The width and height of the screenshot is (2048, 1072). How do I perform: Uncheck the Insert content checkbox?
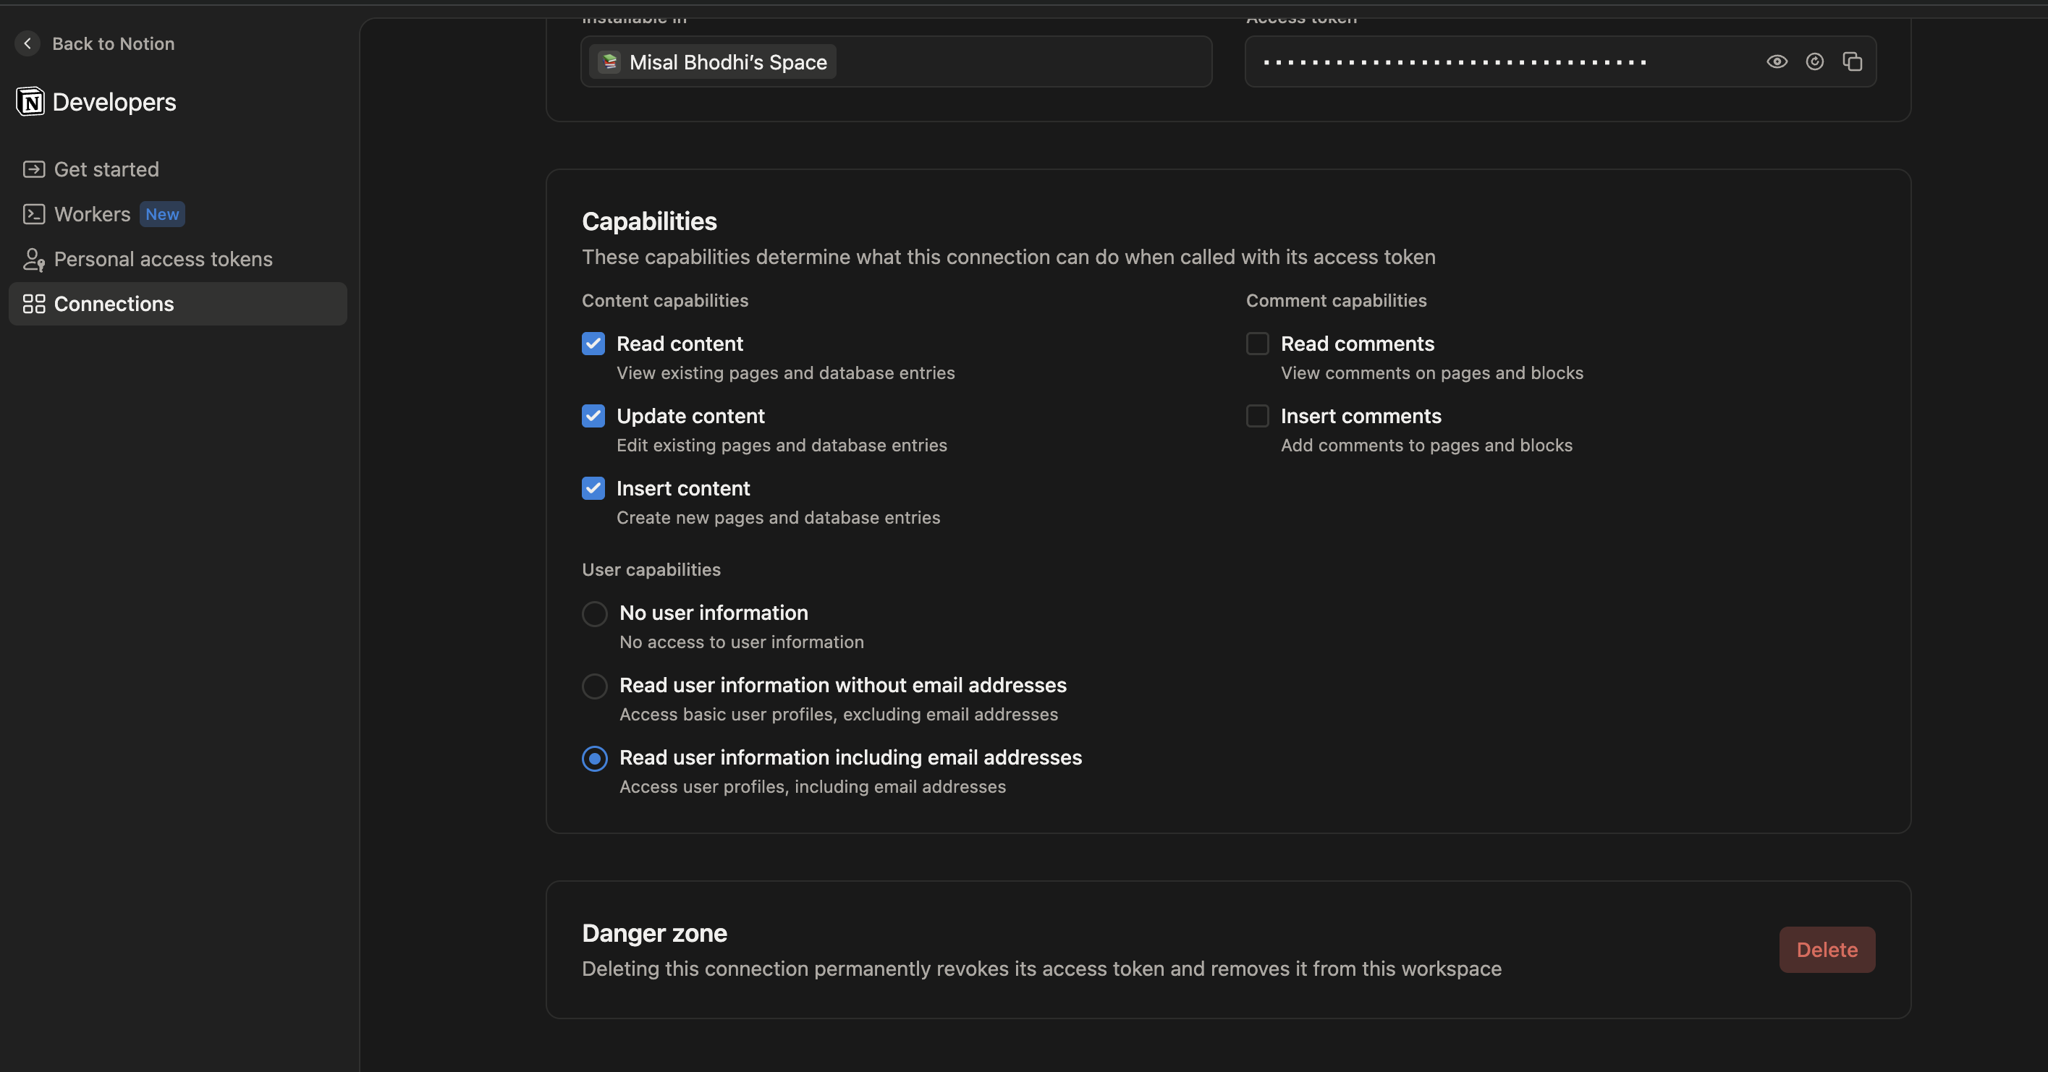(x=593, y=488)
